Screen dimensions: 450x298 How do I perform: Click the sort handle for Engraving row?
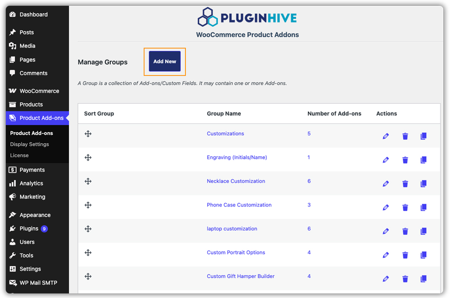coord(88,158)
